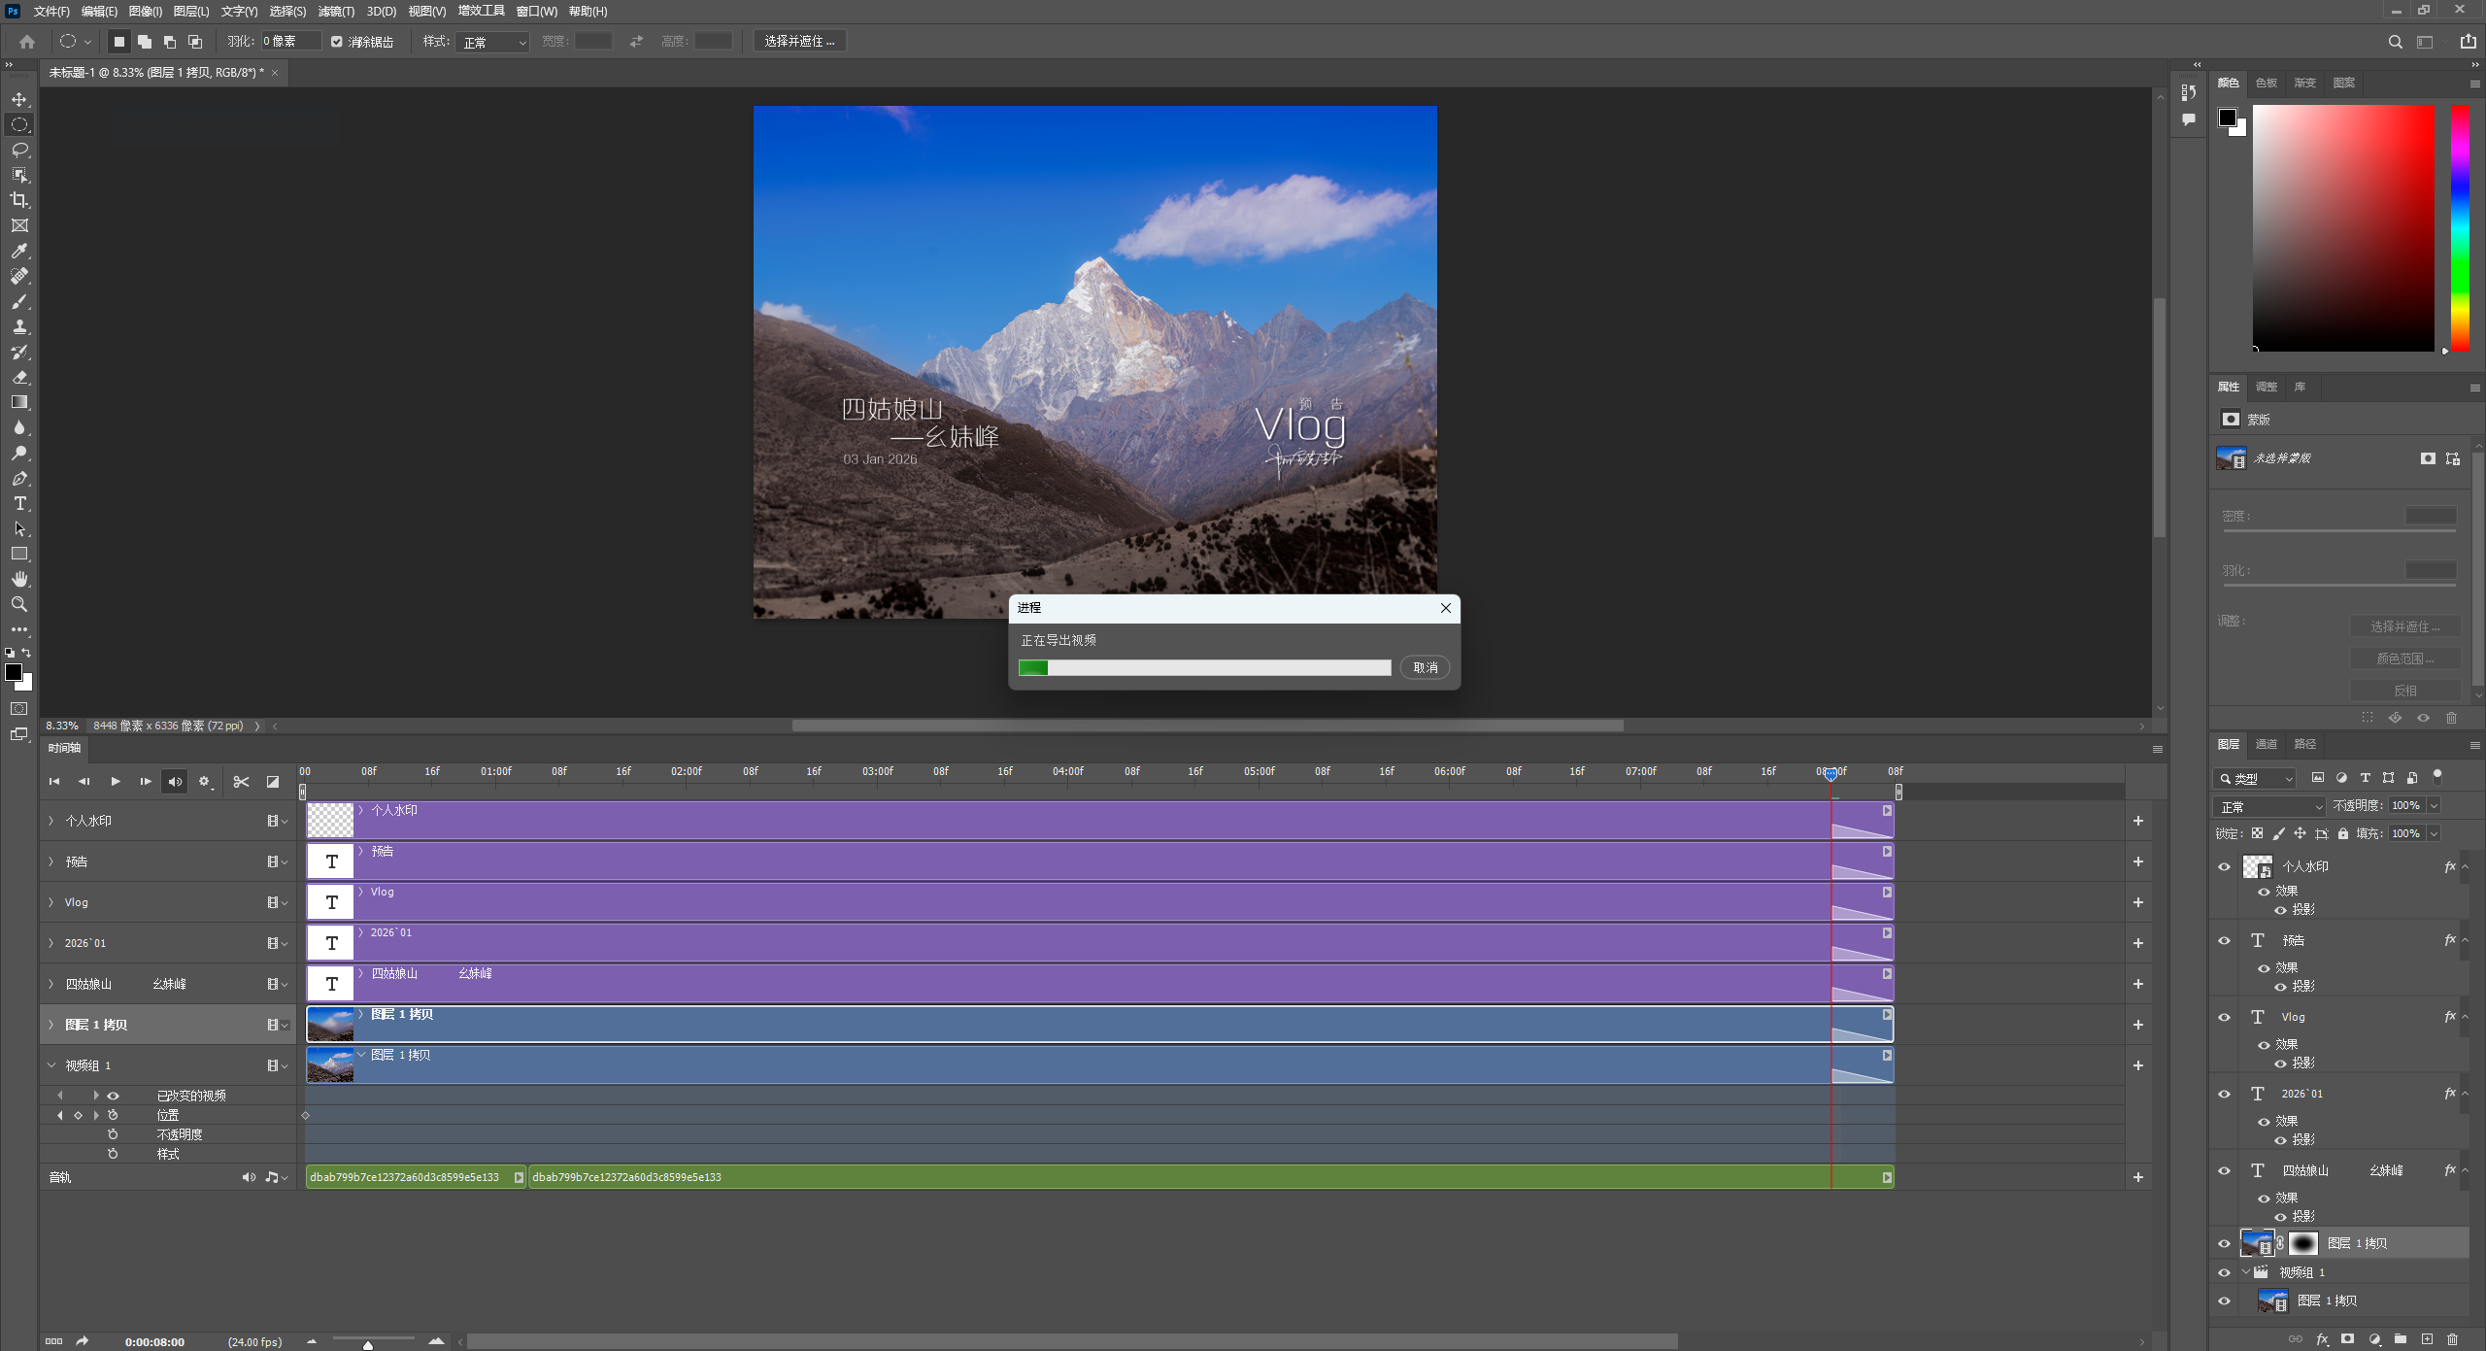This screenshot has height=1351, width=2486.
Task: Open the 样式 style dropdown
Action: click(x=493, y=42)
